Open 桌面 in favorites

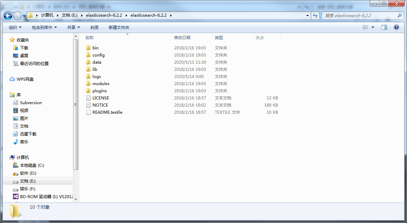(x=24, y=55)
